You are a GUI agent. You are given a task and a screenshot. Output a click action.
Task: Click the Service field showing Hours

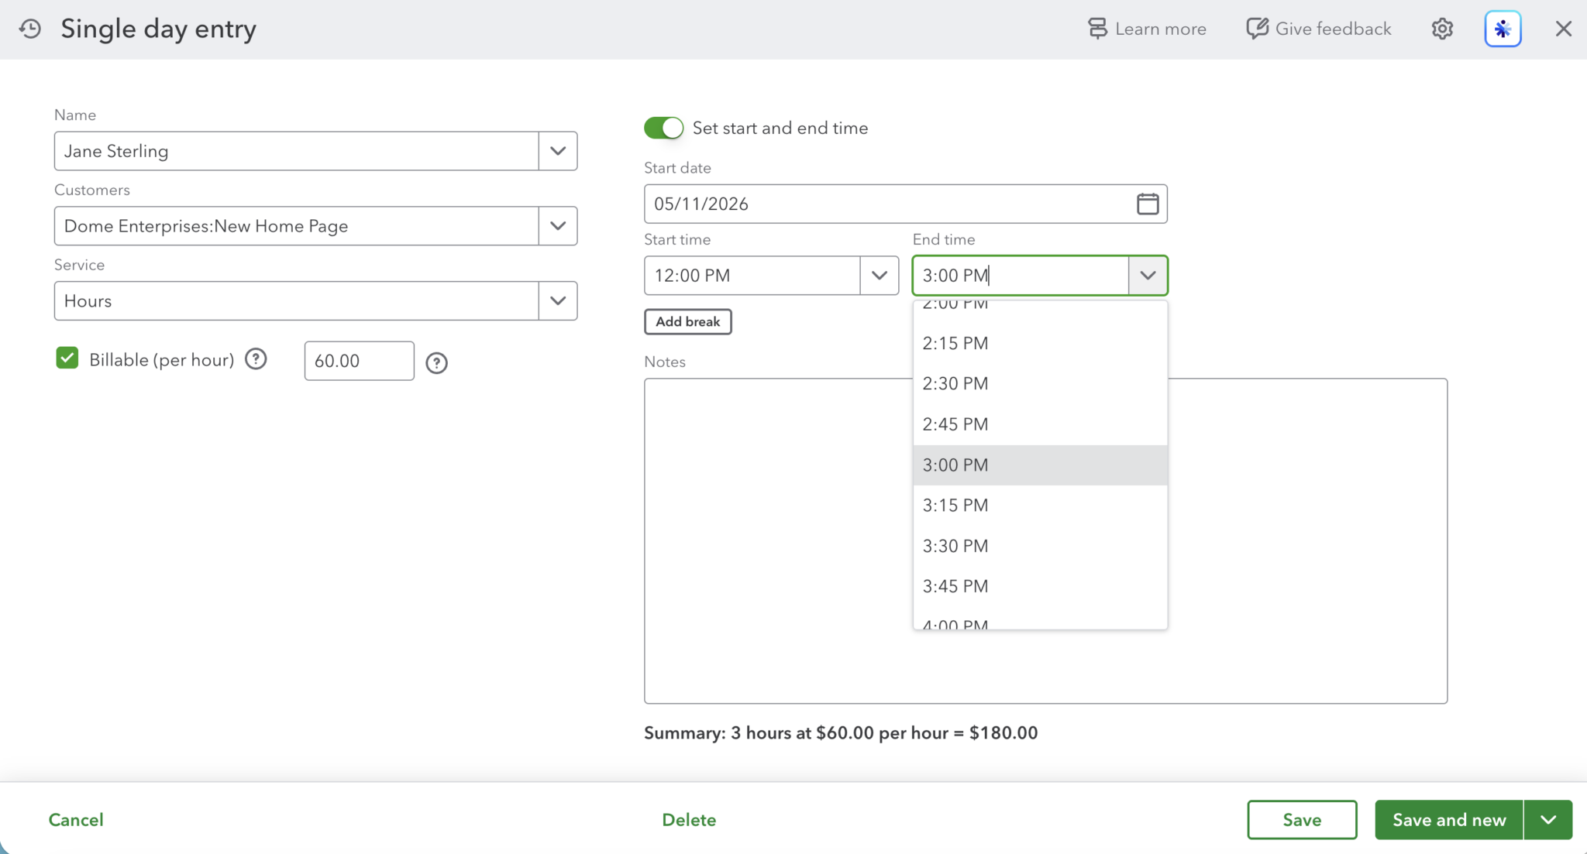click(x=297, y=300)
